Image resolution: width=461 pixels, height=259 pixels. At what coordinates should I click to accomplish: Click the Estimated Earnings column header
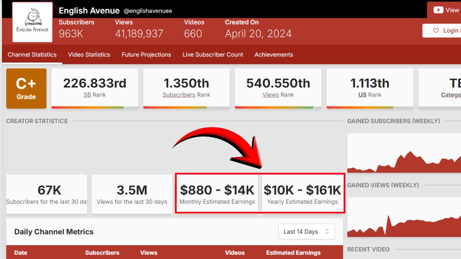point(293,252)
